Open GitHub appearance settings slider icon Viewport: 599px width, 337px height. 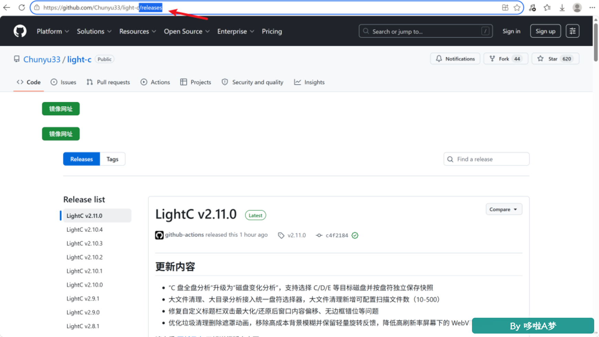pyautogui.click(x=572, y=31)
